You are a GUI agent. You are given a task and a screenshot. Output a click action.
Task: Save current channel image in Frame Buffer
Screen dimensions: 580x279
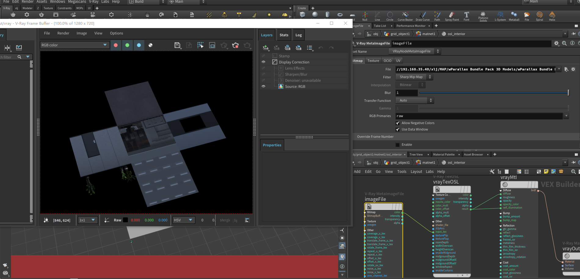[177, 45]
